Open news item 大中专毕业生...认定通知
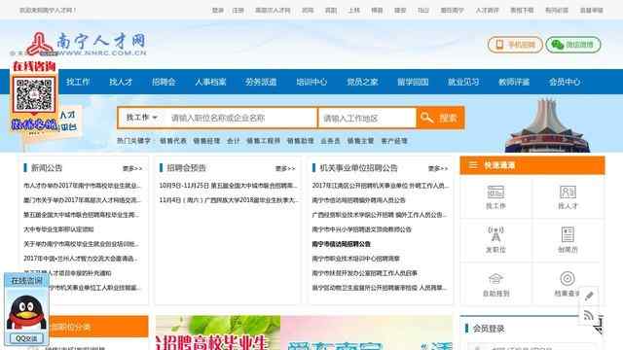 [58, 229]
